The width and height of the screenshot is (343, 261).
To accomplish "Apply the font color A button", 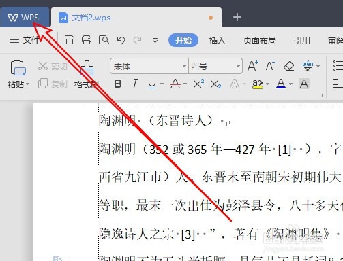I will coord(281,84).
